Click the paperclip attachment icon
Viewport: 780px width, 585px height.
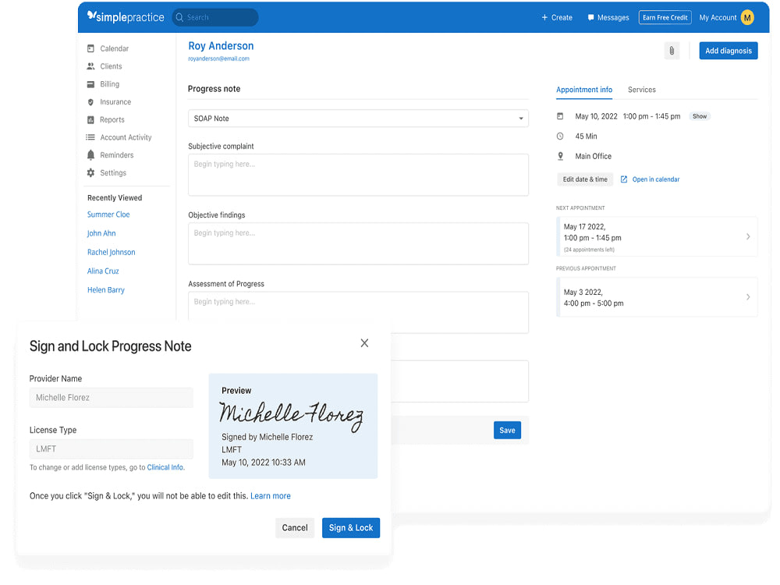pos(672,51)
